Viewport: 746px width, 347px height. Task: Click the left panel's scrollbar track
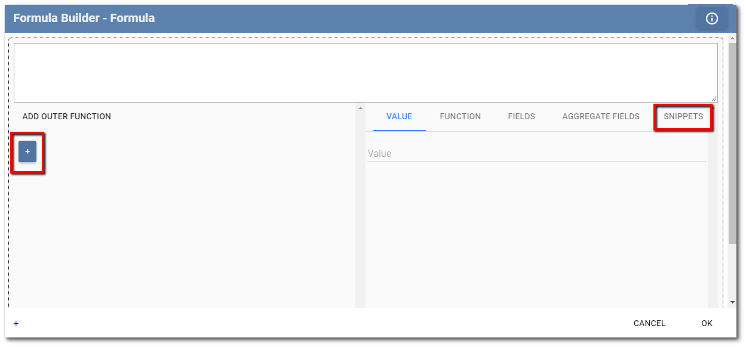(360, 209)
